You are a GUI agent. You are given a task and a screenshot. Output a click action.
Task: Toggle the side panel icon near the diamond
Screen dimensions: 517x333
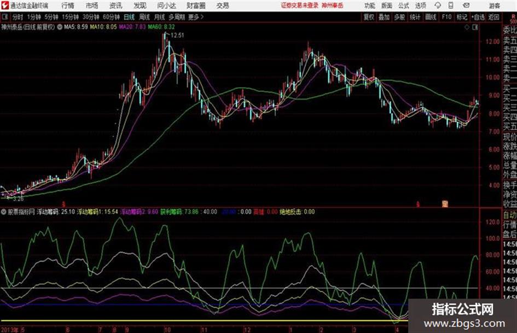475,27
